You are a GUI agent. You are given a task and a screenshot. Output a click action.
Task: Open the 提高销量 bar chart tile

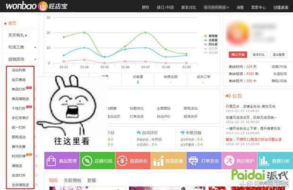click(x=169, y=161)
